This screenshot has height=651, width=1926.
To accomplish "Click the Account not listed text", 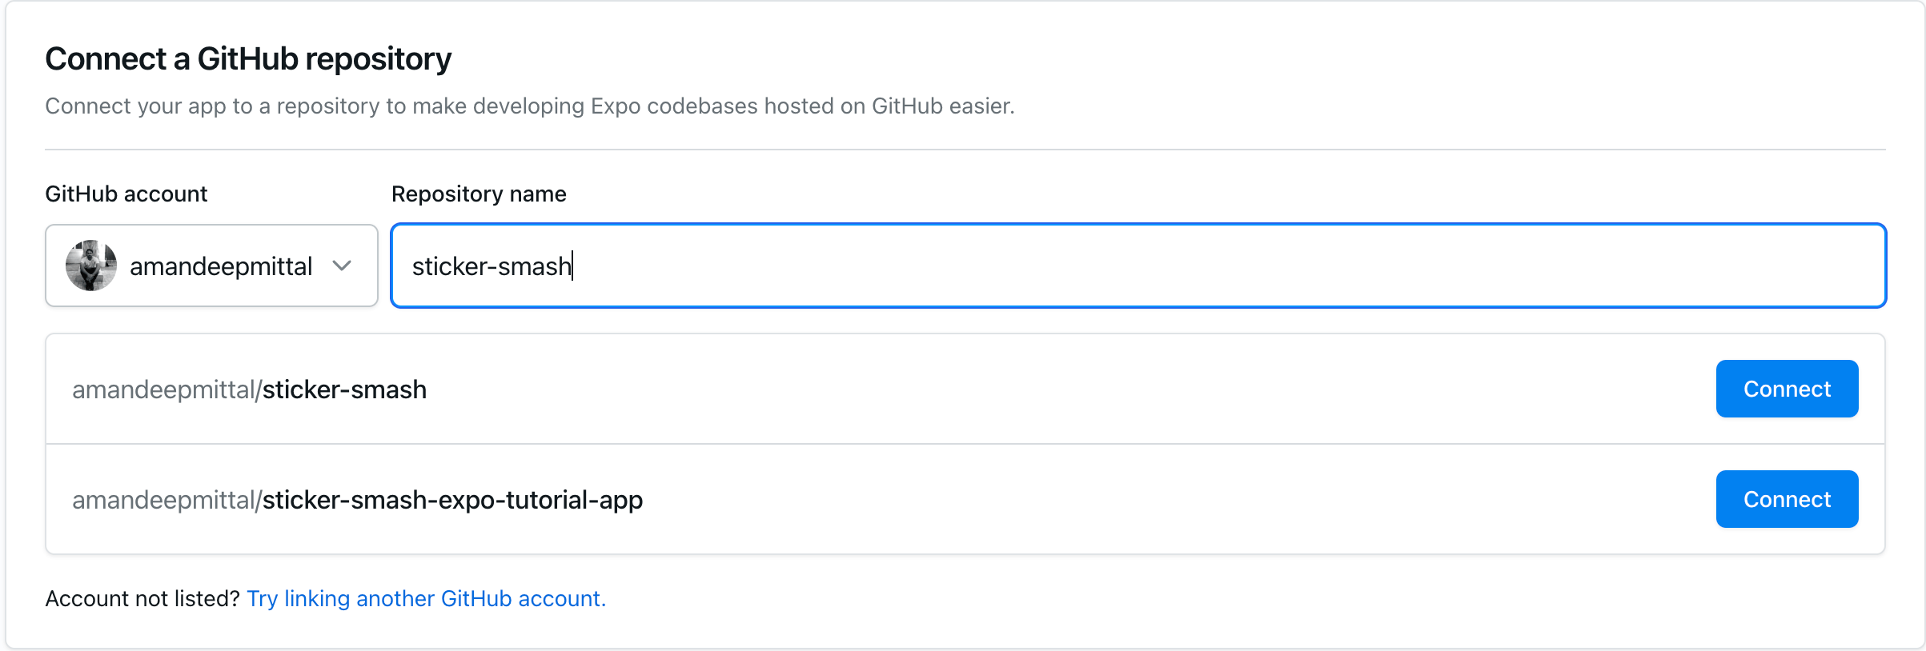I will coord(142,598).
